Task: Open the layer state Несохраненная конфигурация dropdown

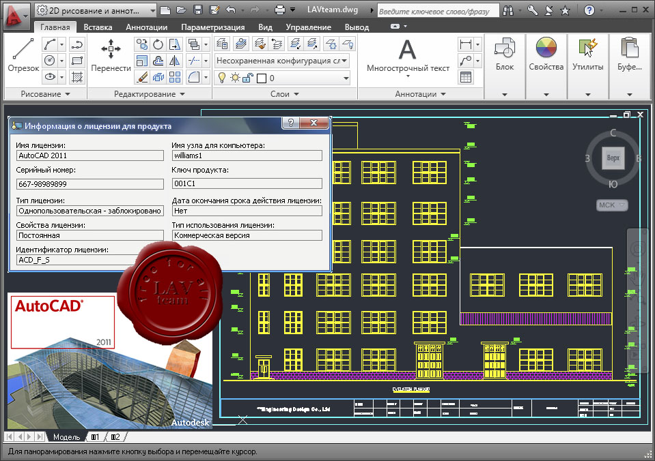Action: pyautogui.click(x=282, y=61)
